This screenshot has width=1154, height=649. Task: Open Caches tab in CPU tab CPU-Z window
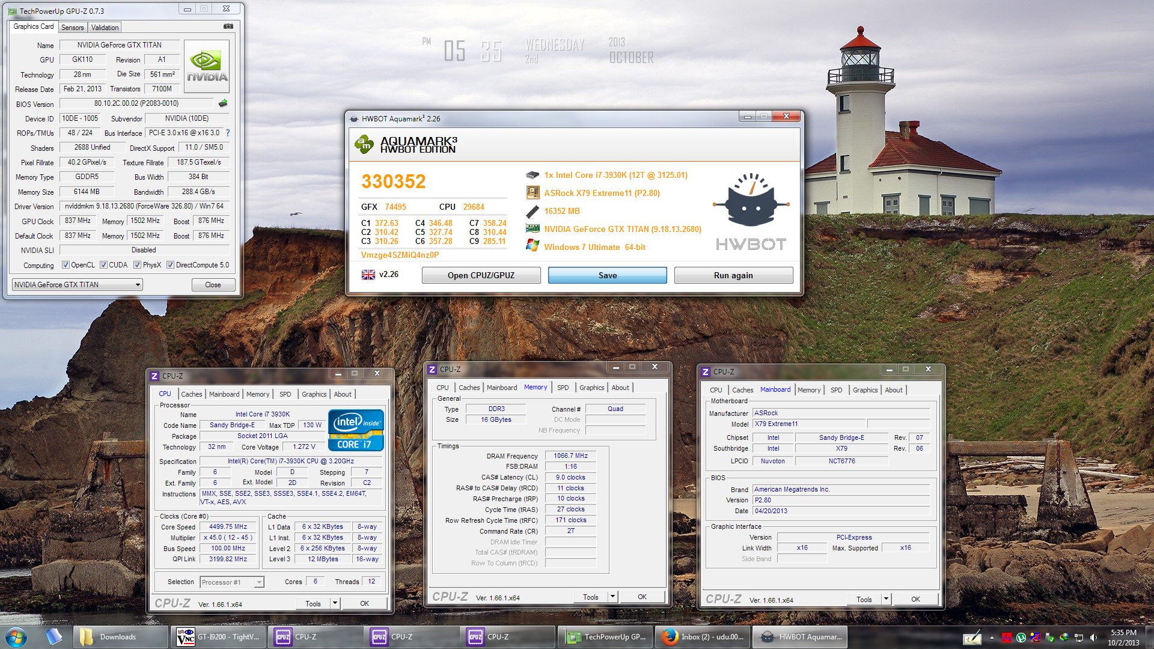click(191, 394)
